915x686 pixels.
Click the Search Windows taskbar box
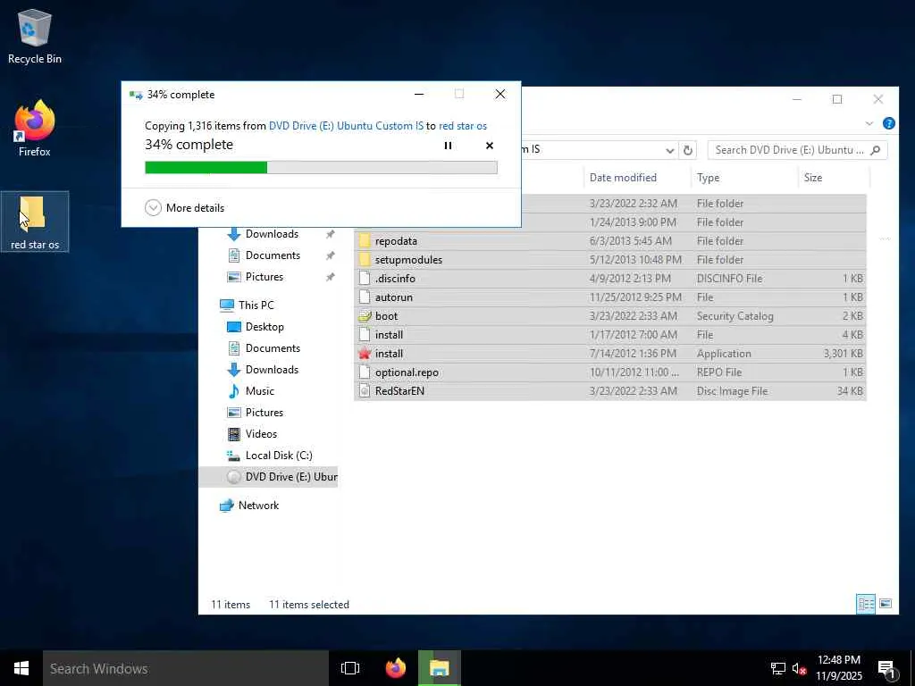[x=186, y=668]
